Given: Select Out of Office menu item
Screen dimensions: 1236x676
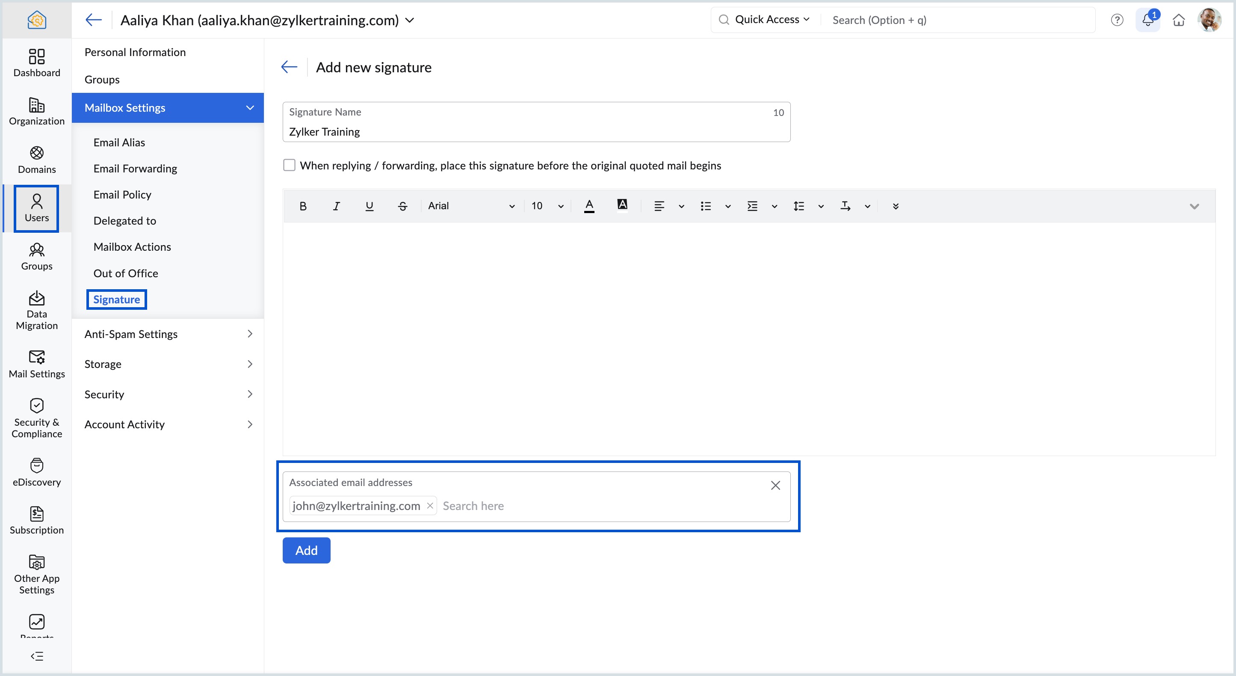Looking at the screenshot, I should 126,273.
